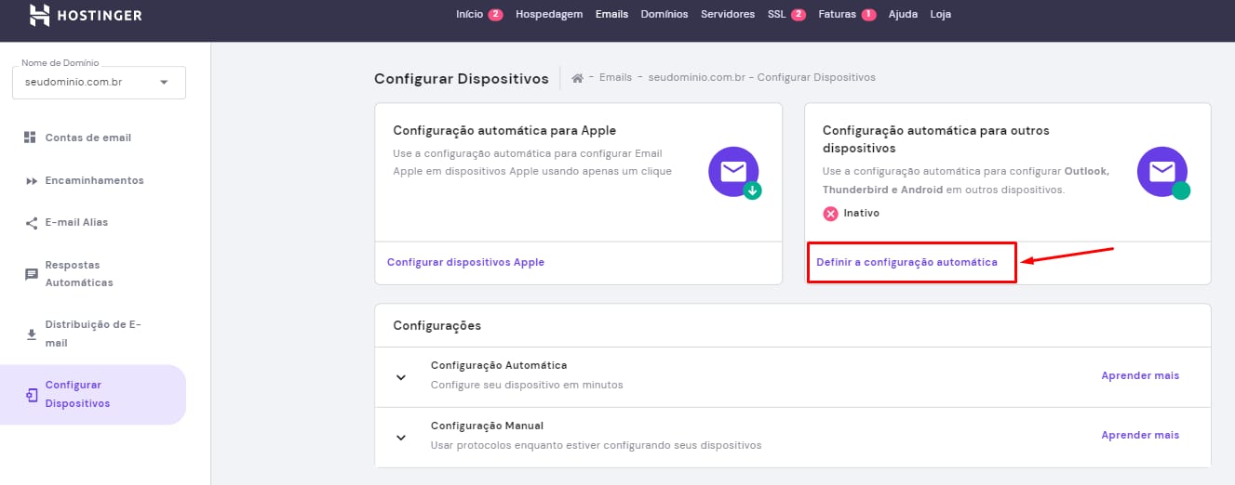The width and height of the screenshot is (1235, 485).
Task: Click the other devices envelope icon
Action: point(1161,172)
